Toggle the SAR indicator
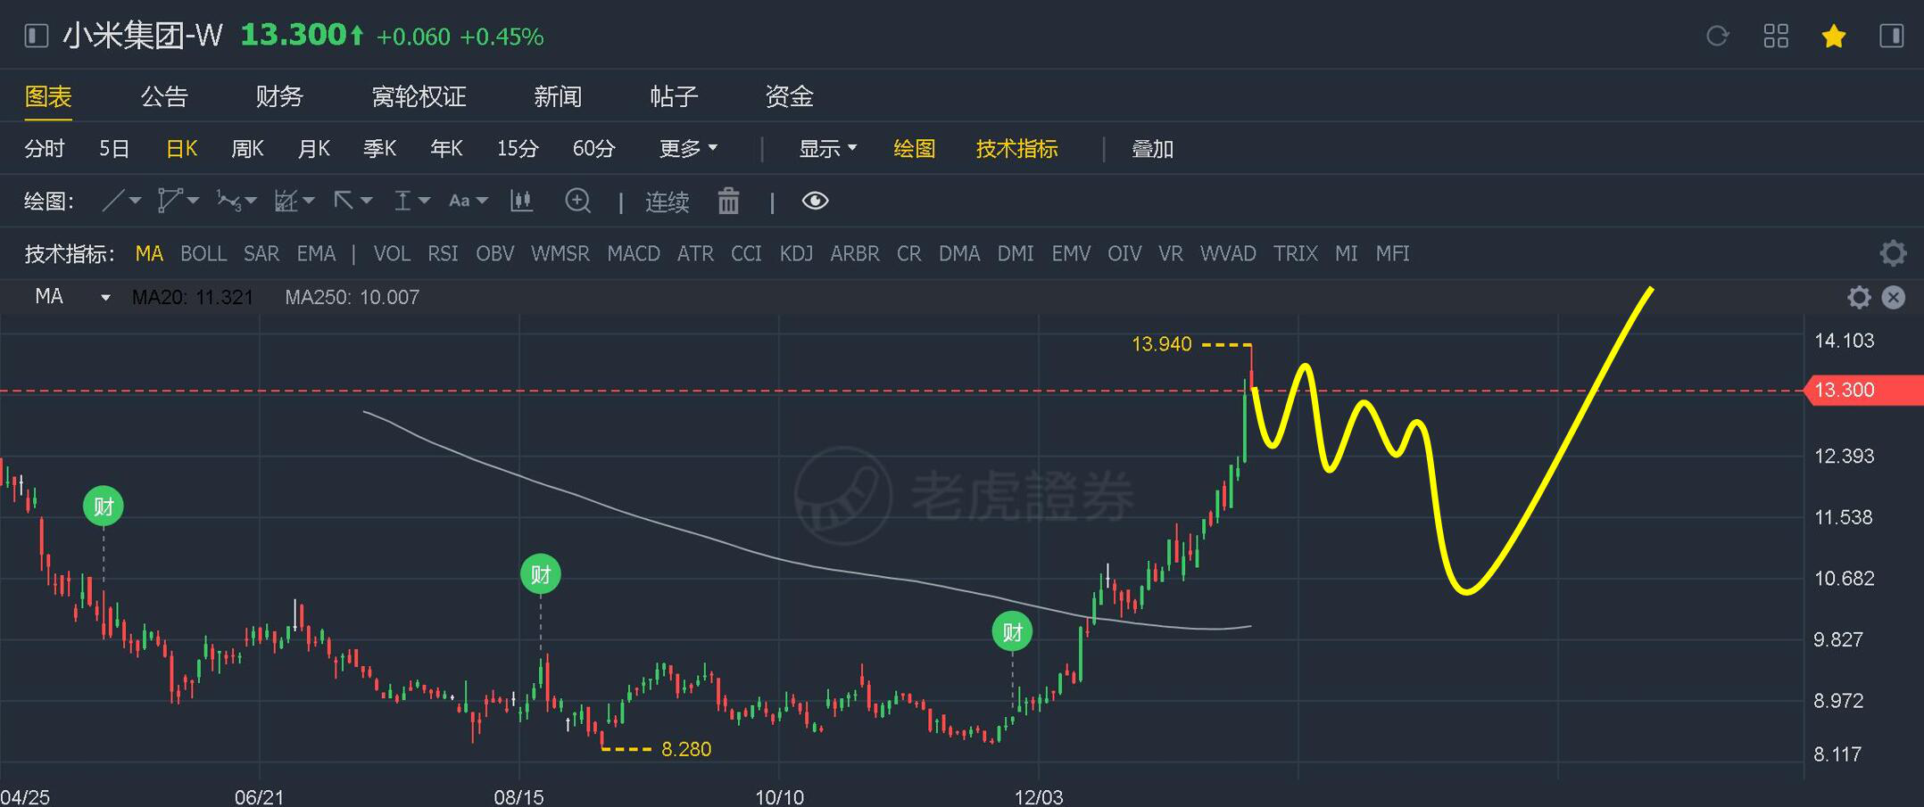1924x807 pixels. pos(261,253)
